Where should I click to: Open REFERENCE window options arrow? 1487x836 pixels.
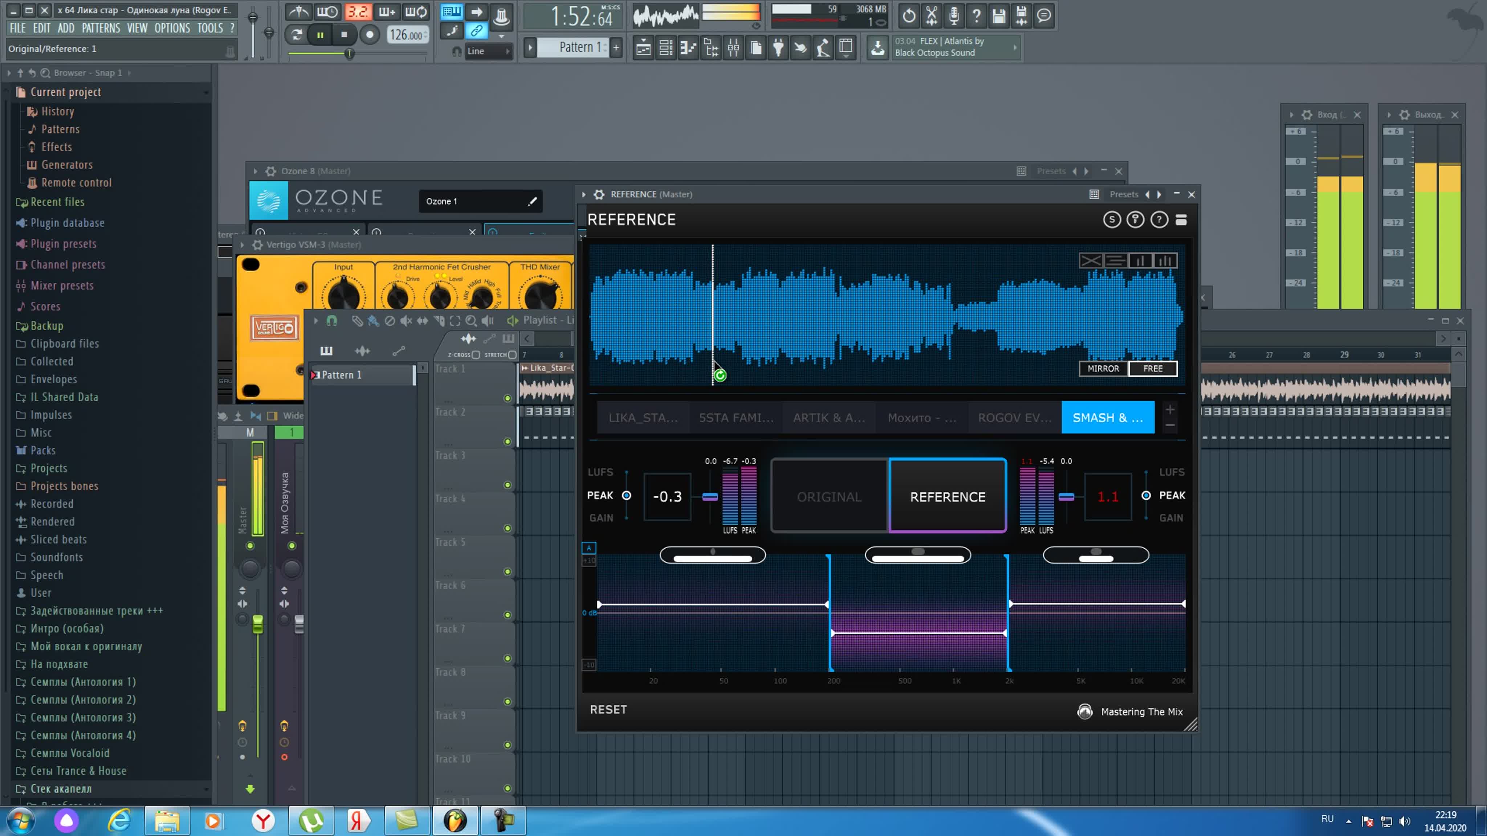pyautogui.click(x=584, y=194)
